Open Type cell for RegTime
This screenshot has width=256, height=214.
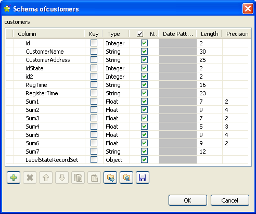click(117, 85)
